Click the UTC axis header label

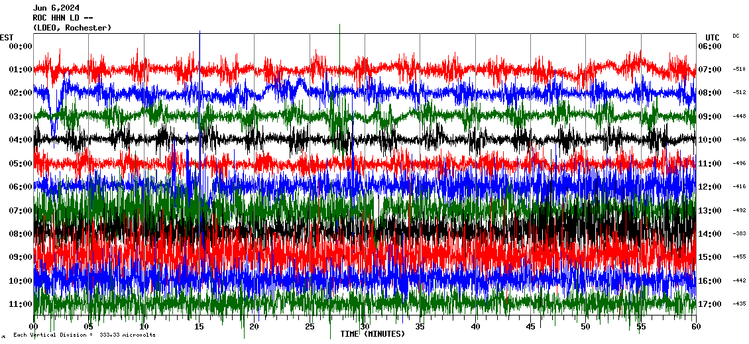pyautogui.click(x=712, y=37)
